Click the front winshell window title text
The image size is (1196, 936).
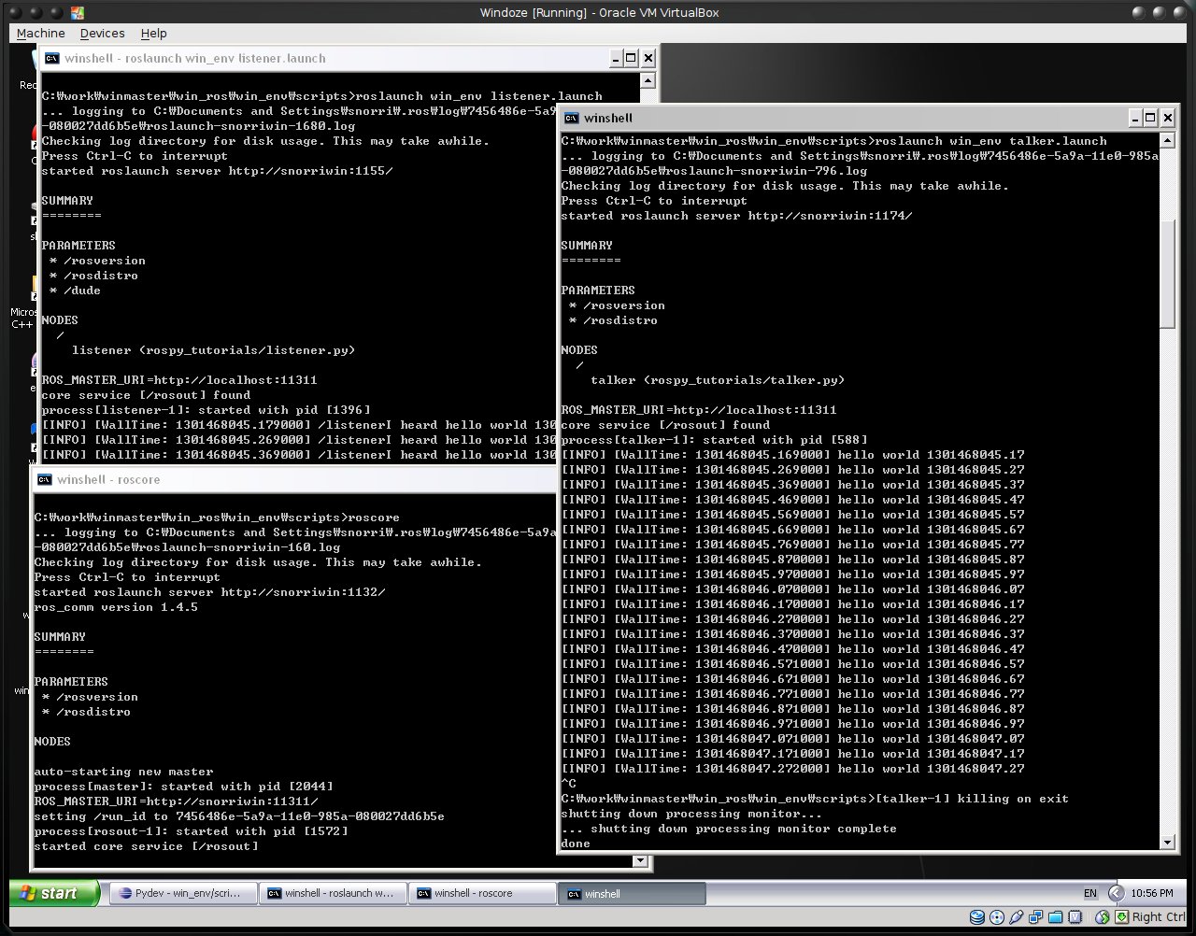[608, 118]
